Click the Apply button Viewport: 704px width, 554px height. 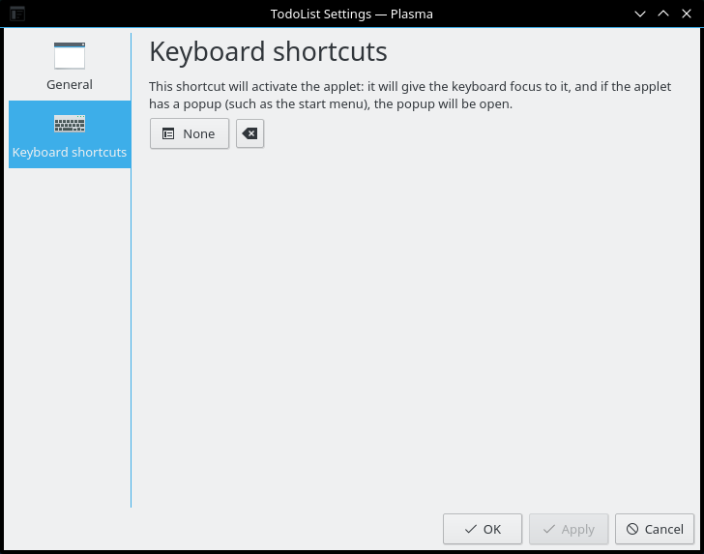569,529
